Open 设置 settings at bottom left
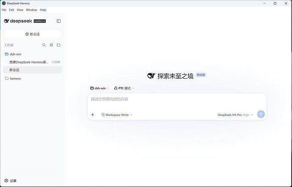 pyautogui.click(x=11, y=181)
